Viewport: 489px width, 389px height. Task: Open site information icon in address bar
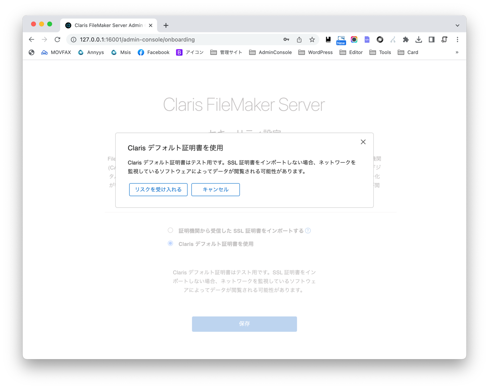[74, 40]
